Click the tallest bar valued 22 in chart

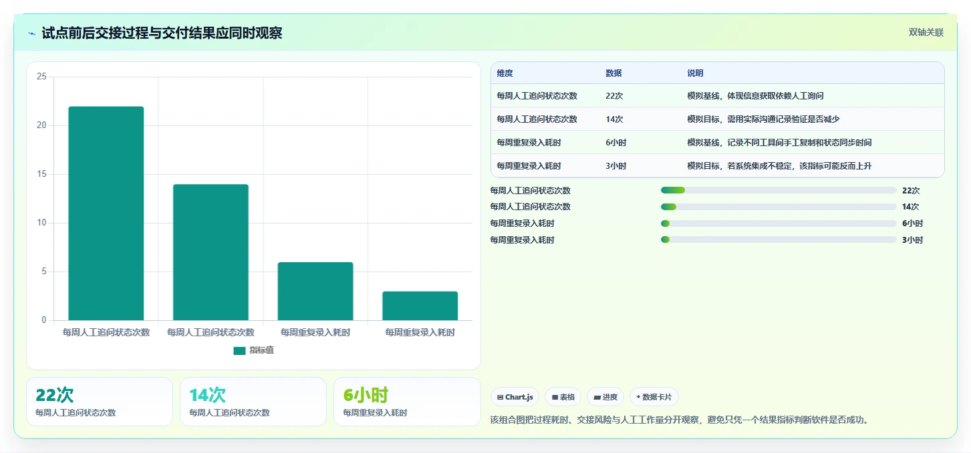tap(106, 213)
